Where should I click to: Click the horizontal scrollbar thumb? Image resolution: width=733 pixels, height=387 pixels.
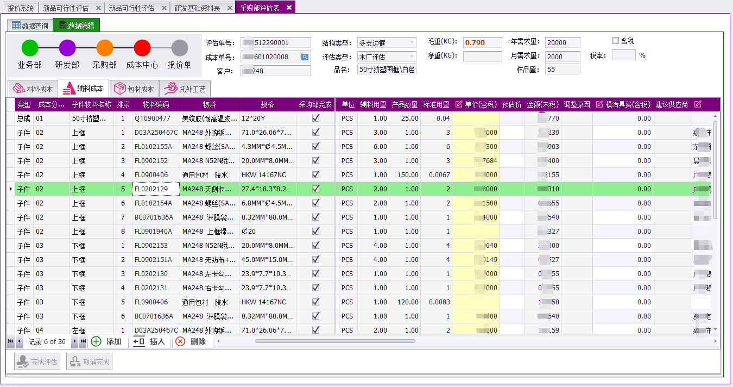(x=335, y=341)
